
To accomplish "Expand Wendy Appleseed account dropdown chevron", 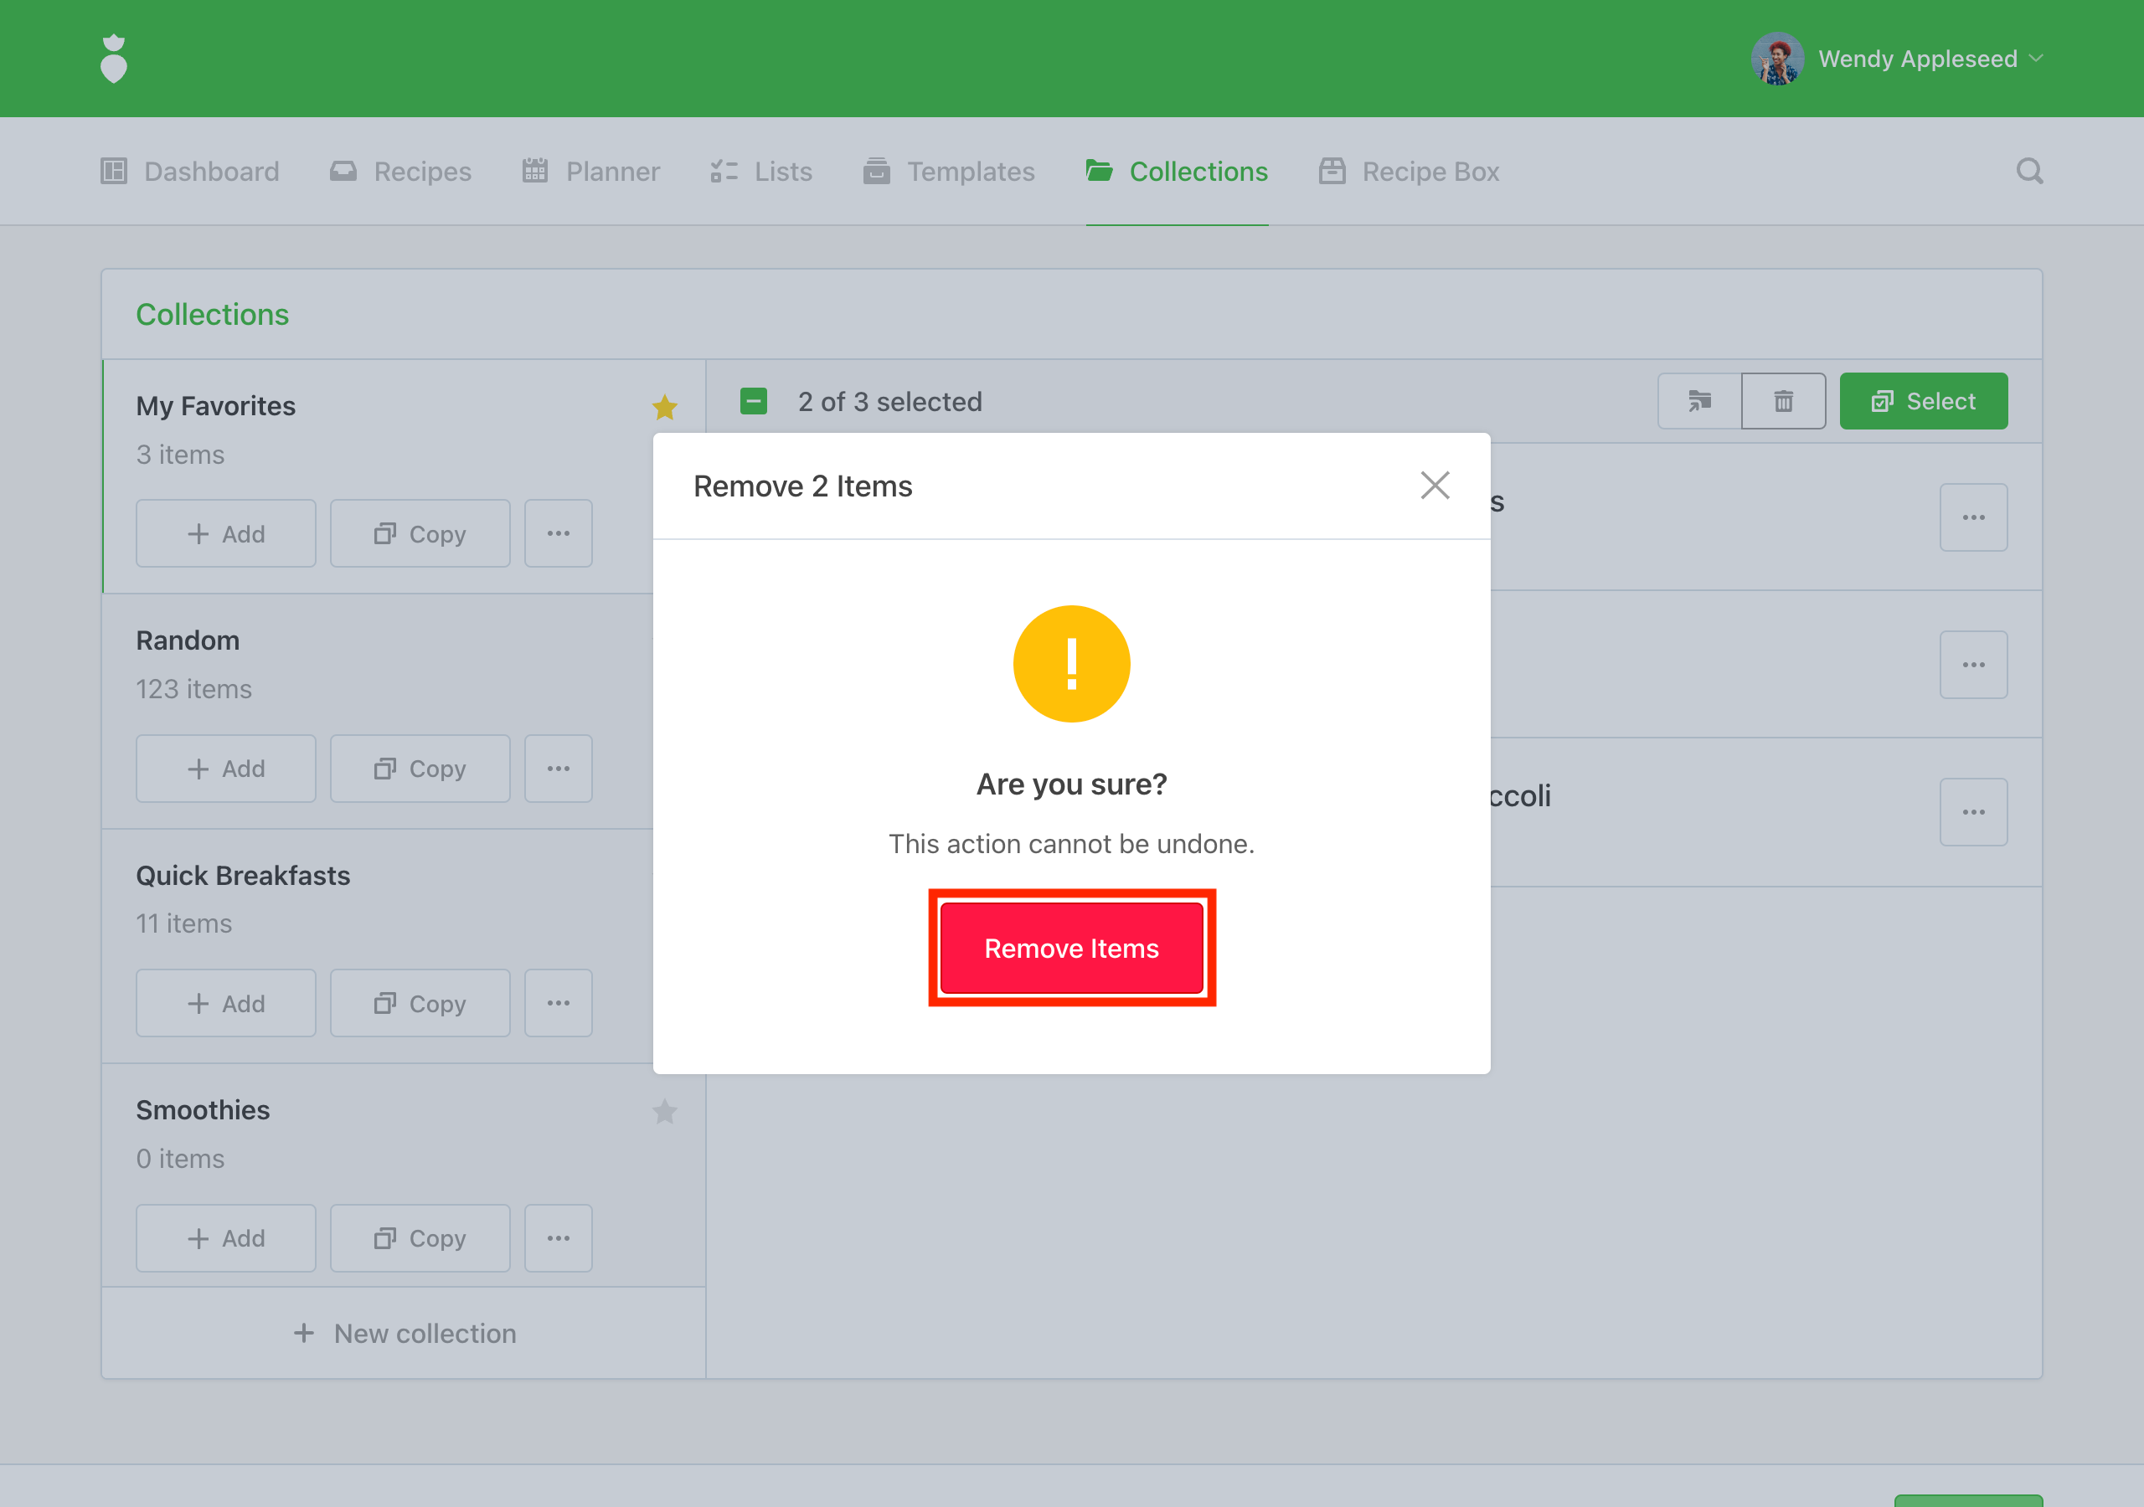I will tap(2037, 59).
